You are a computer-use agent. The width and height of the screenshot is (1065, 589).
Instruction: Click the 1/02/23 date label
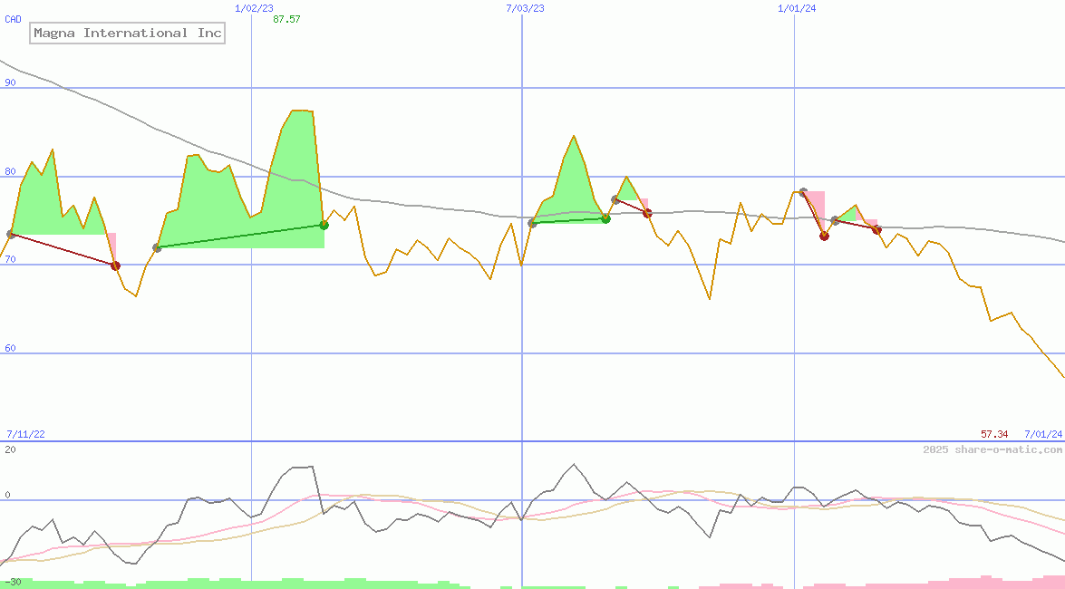(x=254, y=8)
